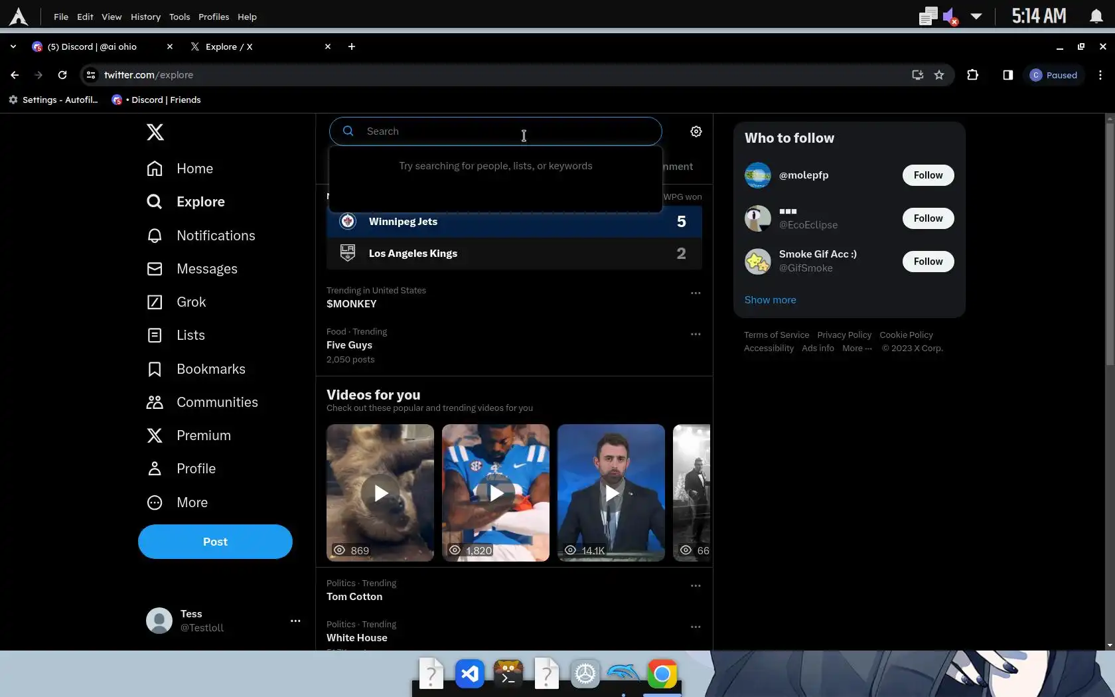Open the History menu
Viewport: 1115px width, 697px height.
tap(145, 17)
